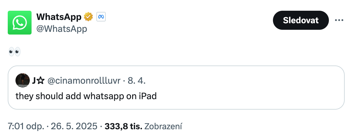This screenshot has height=134, width=353.
Task: Click the gold verified checkmark badge
Action: (x=88, y=17)
